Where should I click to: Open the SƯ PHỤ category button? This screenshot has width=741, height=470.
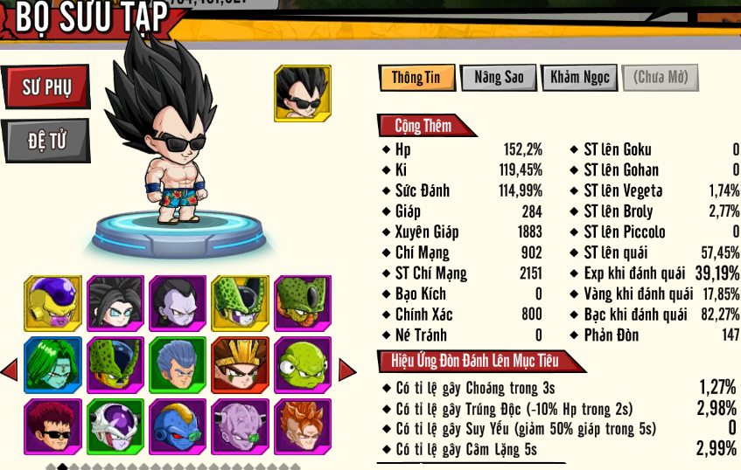click(x=45, y=87)
